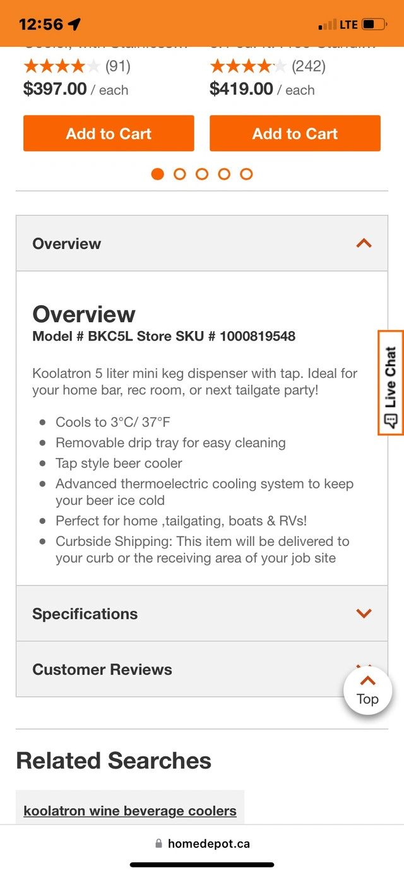Tap the cellular signal bars icon
Screen dimensions: 404x875
[328, 25]
